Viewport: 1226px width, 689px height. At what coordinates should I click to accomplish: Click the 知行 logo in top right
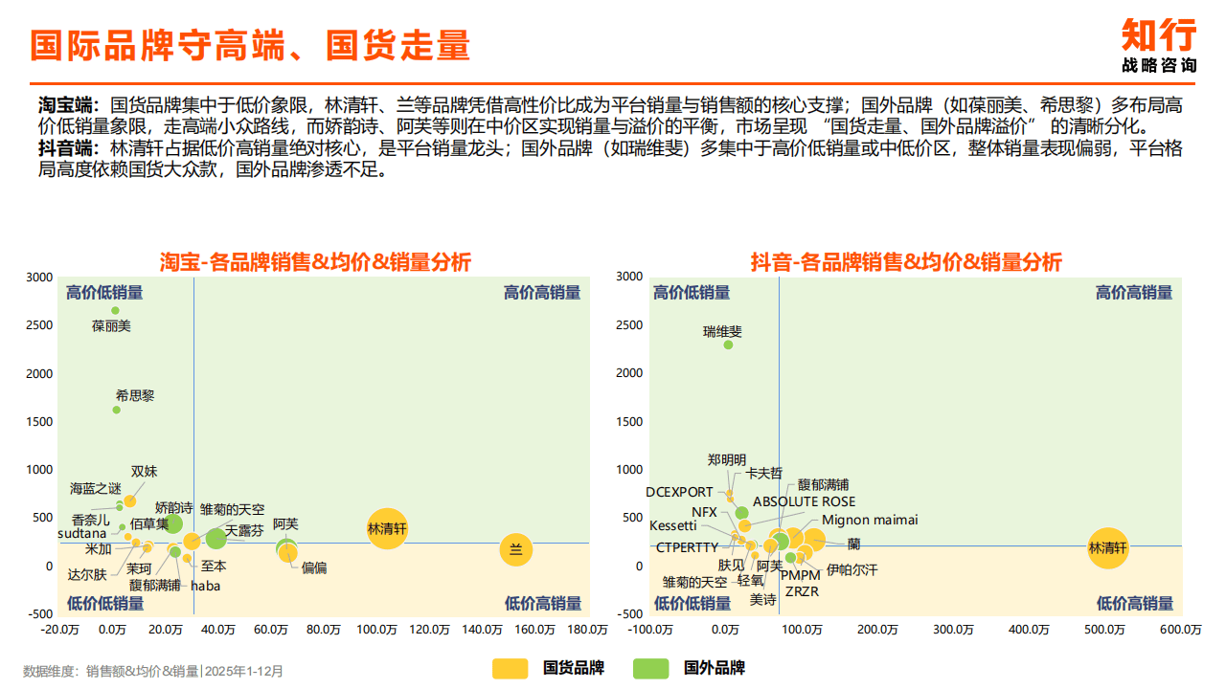(x=1159, y=46)
